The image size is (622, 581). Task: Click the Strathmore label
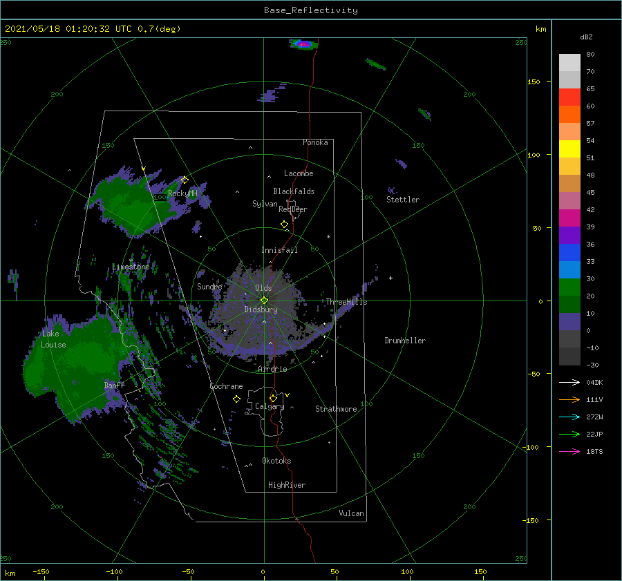click(x=336, y=409)
